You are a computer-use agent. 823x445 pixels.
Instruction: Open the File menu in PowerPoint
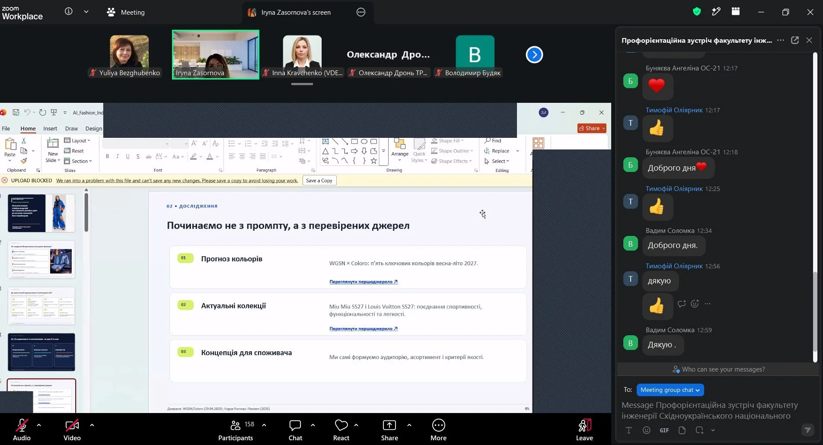(x=6, y=129)
